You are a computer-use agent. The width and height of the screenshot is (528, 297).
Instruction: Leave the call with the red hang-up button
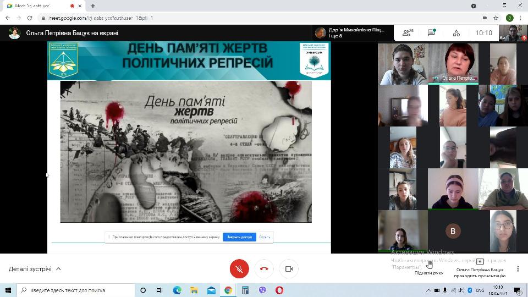point(264,269)
